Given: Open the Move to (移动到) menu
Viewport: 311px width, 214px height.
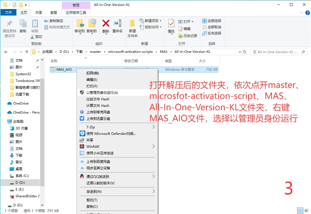Looking at the screenshot, I should [x=80, y=27].
